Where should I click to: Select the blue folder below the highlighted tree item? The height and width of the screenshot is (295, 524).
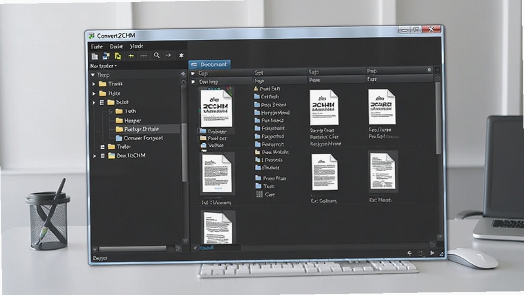click(x=140, y=138)
